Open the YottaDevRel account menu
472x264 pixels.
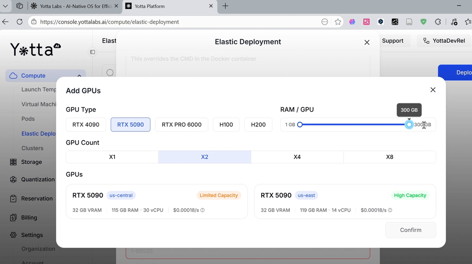[444, 41]
